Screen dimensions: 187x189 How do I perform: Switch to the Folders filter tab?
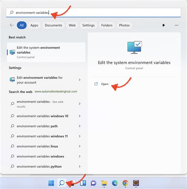107,25
